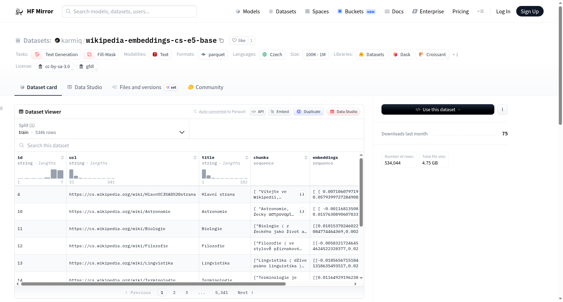Image resolution: width=563 pixels, height=302 pixels.
Task: Click the datasets stack icon beside Datasets:
Action: [x=18, y=41]
